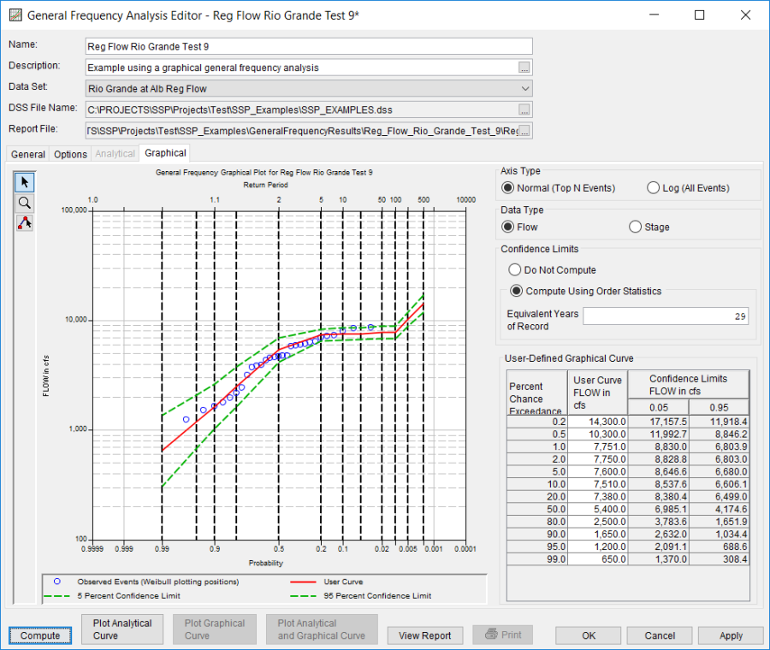Click the View Report button
Screen dimensions: 770x650
(425, 635)
